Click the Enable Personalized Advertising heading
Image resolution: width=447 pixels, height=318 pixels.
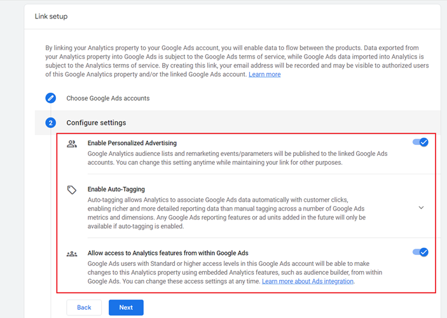point(132,143)
